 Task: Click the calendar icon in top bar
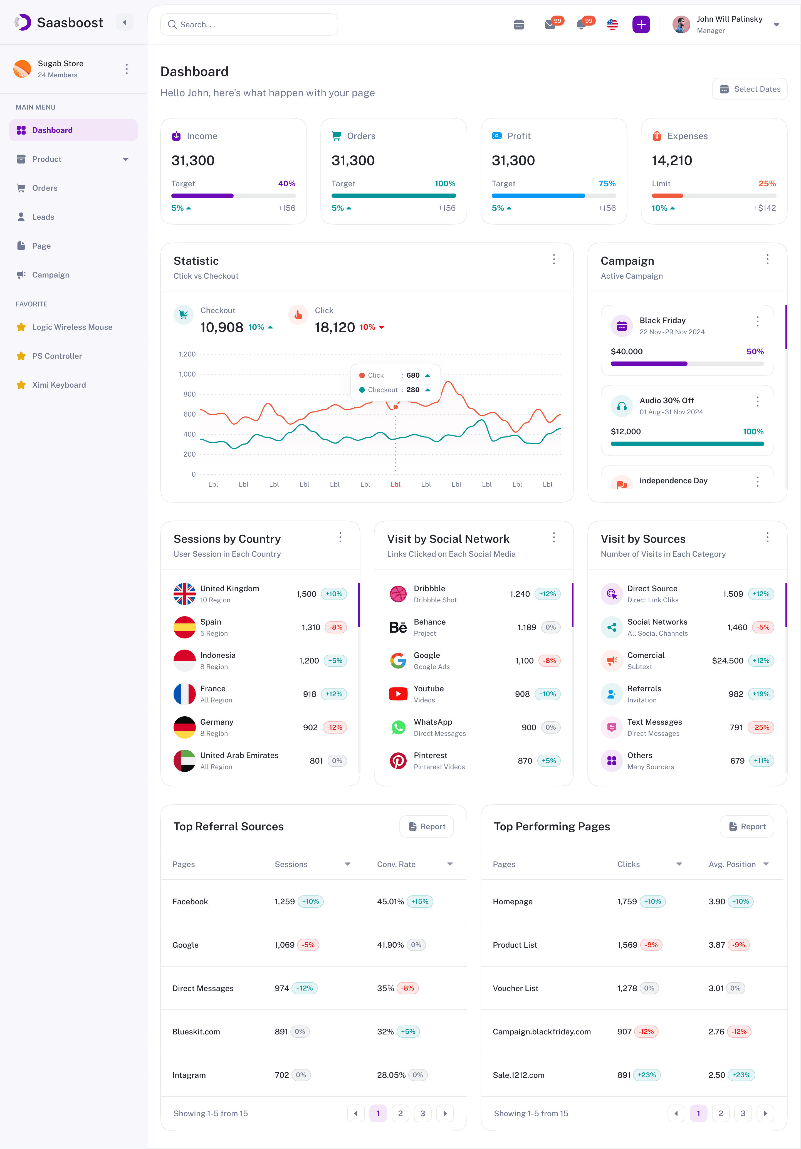click(519, 24)
